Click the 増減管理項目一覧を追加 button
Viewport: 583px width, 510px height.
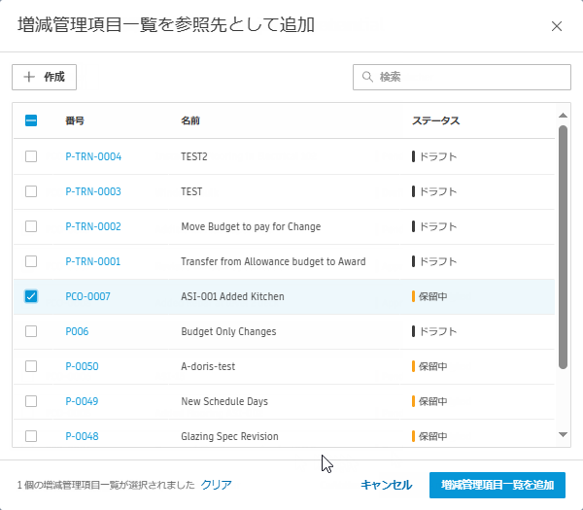[x=497, y=485]
